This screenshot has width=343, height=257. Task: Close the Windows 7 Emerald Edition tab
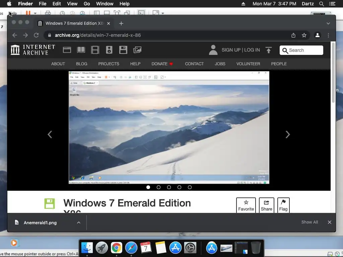click(x=109, y=23)
